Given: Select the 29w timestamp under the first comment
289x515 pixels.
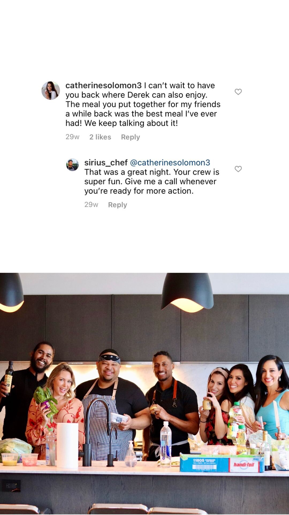Looking at the screenshot, I should 73,137.
